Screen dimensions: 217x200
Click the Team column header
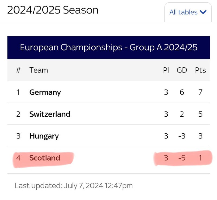[x=39, y=70]
